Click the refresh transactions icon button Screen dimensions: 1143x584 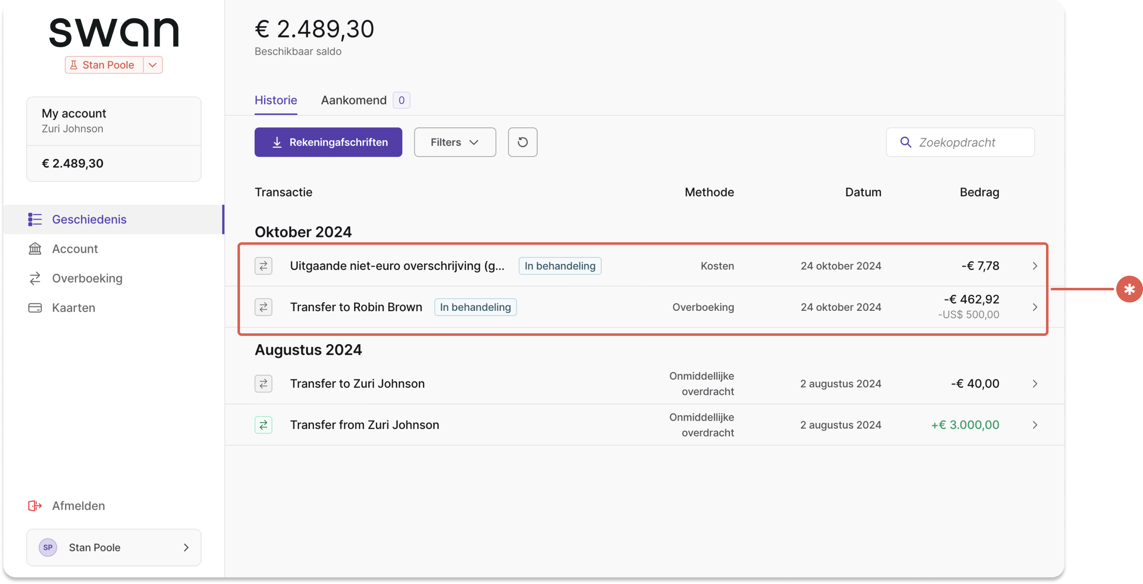point(522,142)
